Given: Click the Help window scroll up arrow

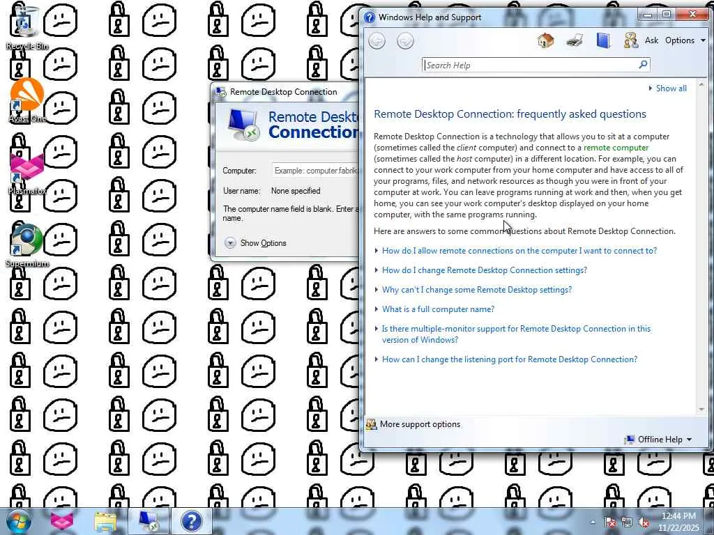Looking at the screenshot, I should [x=701, y=85].
